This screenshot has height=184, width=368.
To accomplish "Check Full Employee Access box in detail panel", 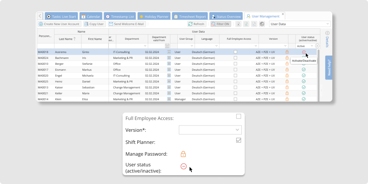I will coord(238,117).
